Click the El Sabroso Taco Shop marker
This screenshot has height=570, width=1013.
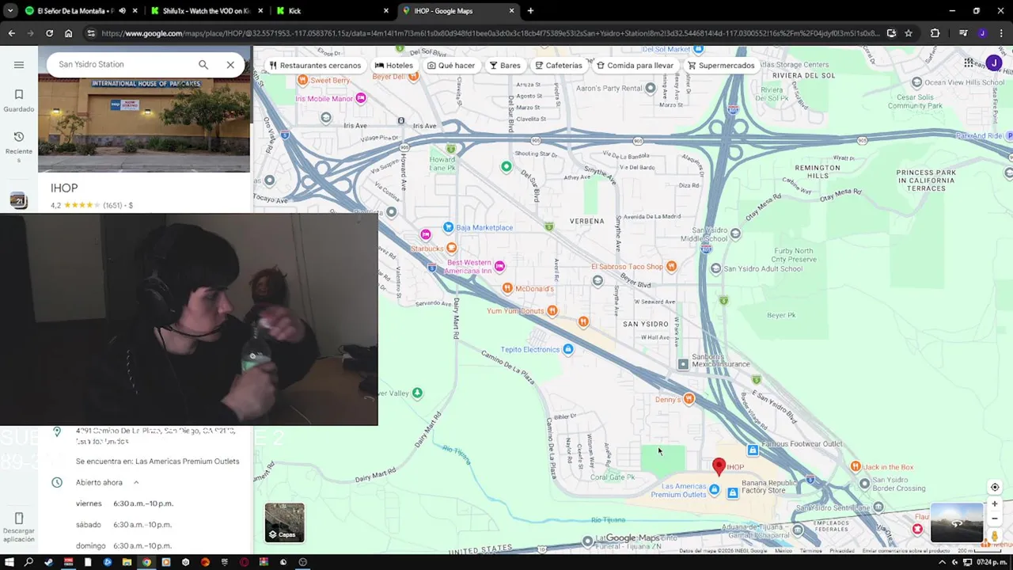click(671, 266)
